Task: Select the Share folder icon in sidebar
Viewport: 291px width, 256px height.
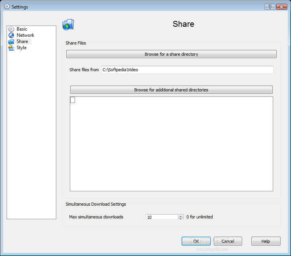Action: pyautogui.click(x=11, y=41)
